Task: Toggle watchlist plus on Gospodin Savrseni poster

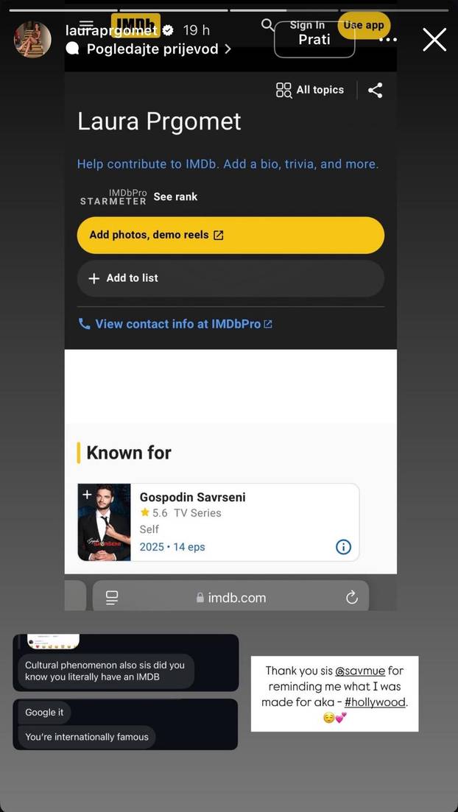Action: click(x=87, y=495)
